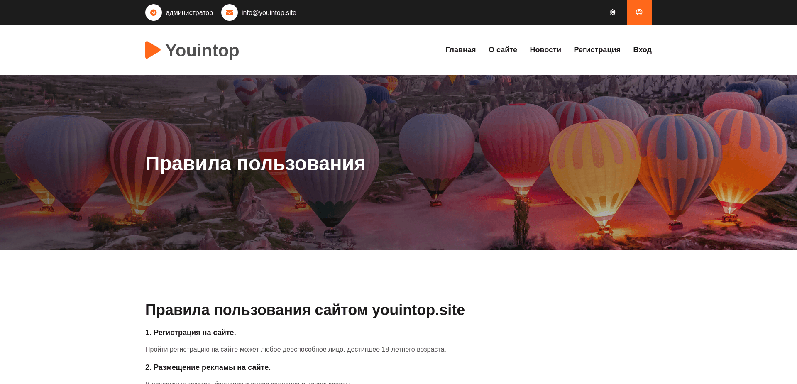Click the администратор contact link
The image size is (797, 384).
tap(189, 12)
